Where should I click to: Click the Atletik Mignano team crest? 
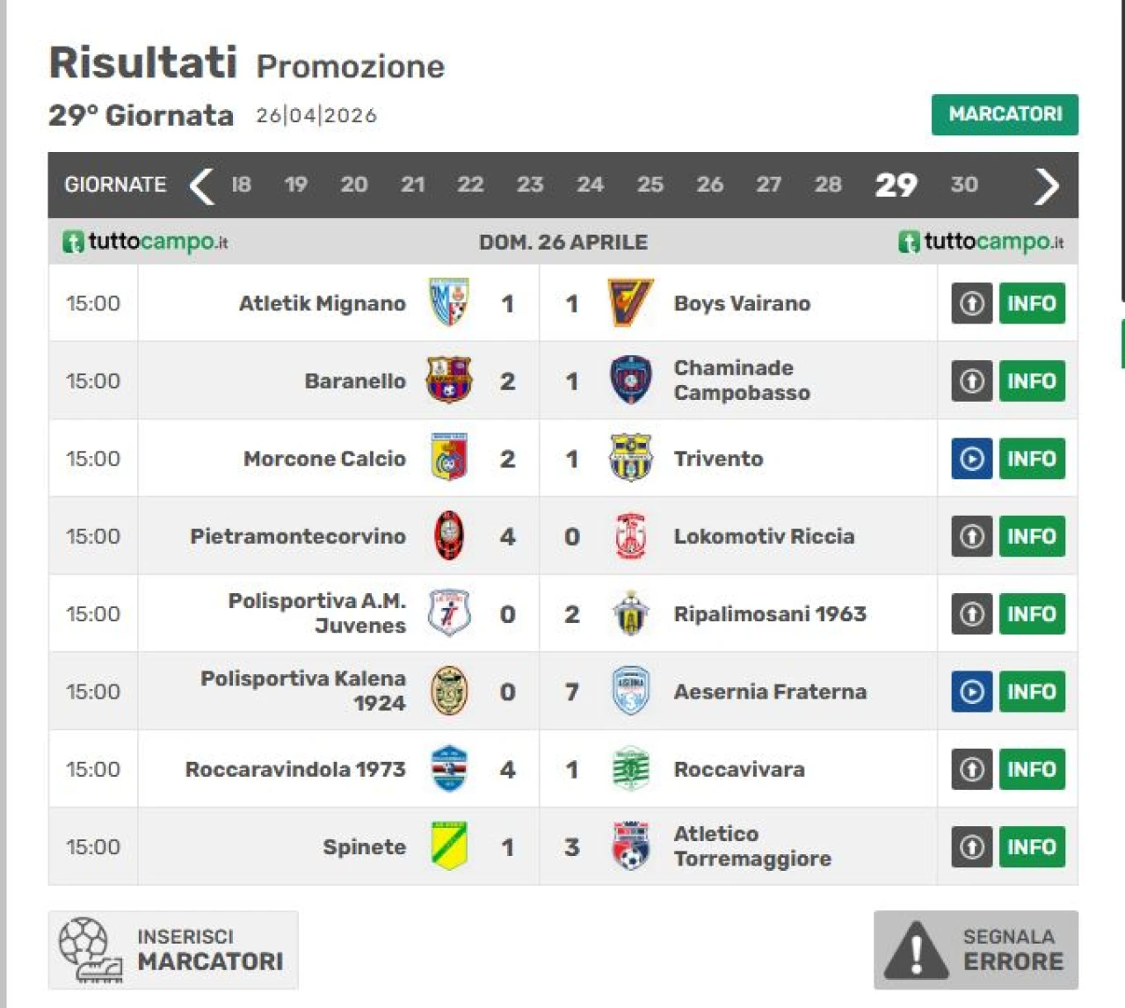point(449,303)
